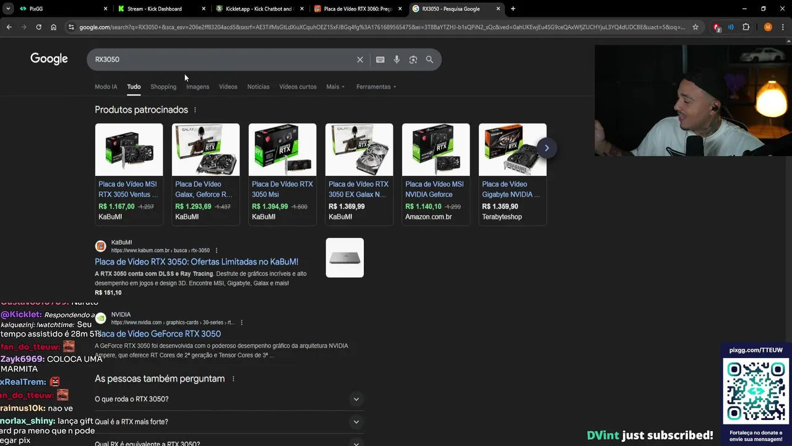Select the Modo IA search tab
This screenshot has width=792, height=446.
pyautogui.click(x=106, y=87)
